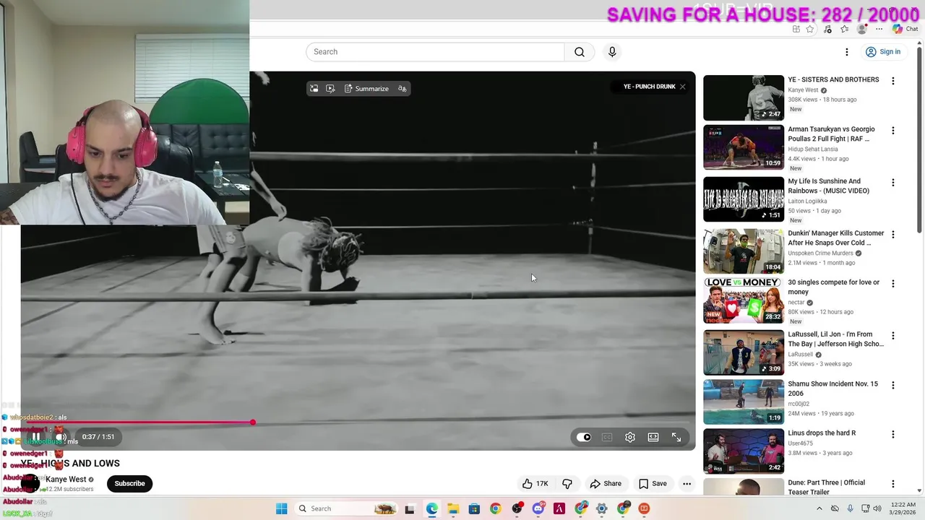Image resolution: width=925 pixels, height=520 pixels.
Task: Open File Explorer from the taskbar
Action: (x=453, y=508)
